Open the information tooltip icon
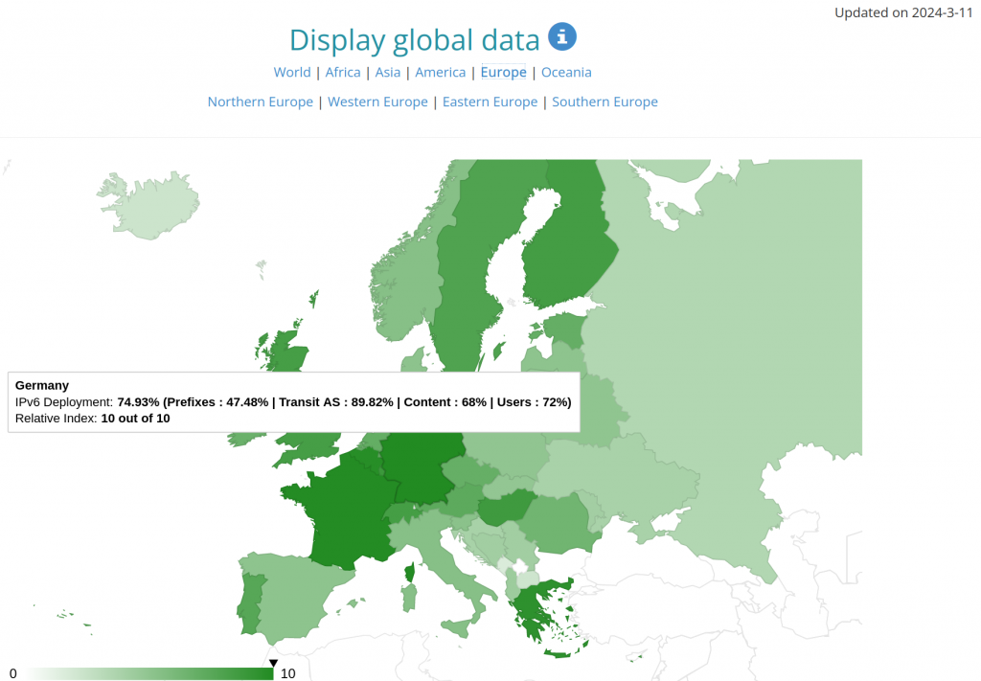This screenshot has width=981, height=681. [x=560, y=36]
